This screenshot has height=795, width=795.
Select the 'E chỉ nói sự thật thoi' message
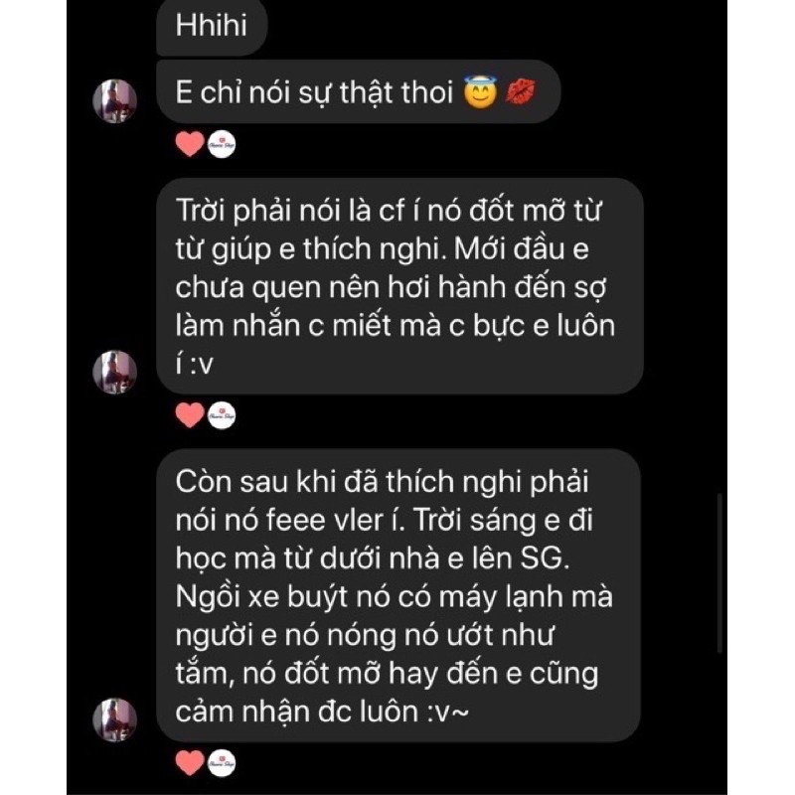point(359,91)
